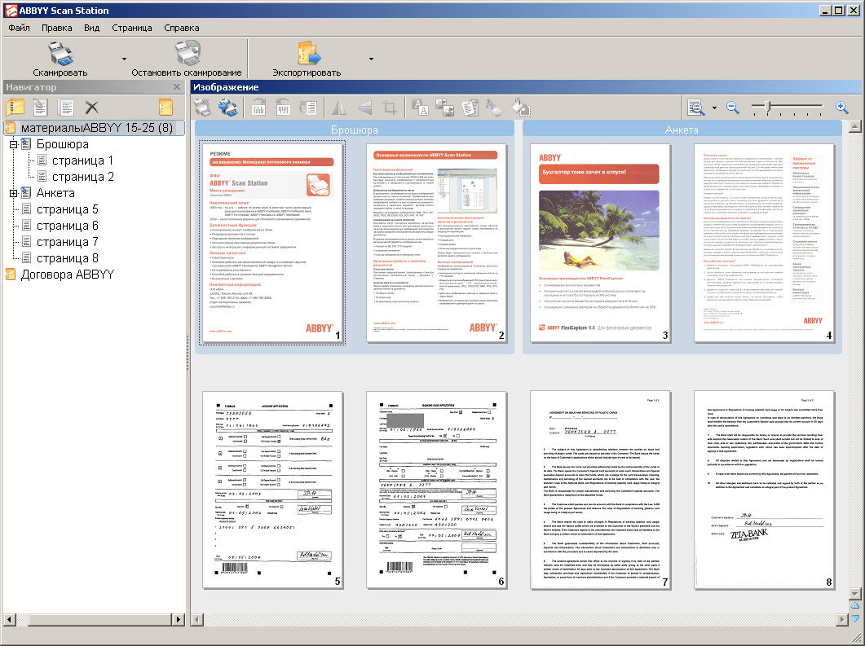
Task: Click the rotate left icon
Action: coord(283,108)
